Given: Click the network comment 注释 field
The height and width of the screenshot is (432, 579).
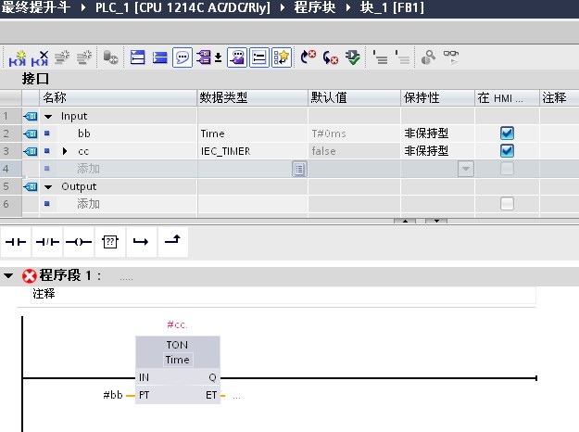Looking at the screenshot, I should (x=283, y=295).
